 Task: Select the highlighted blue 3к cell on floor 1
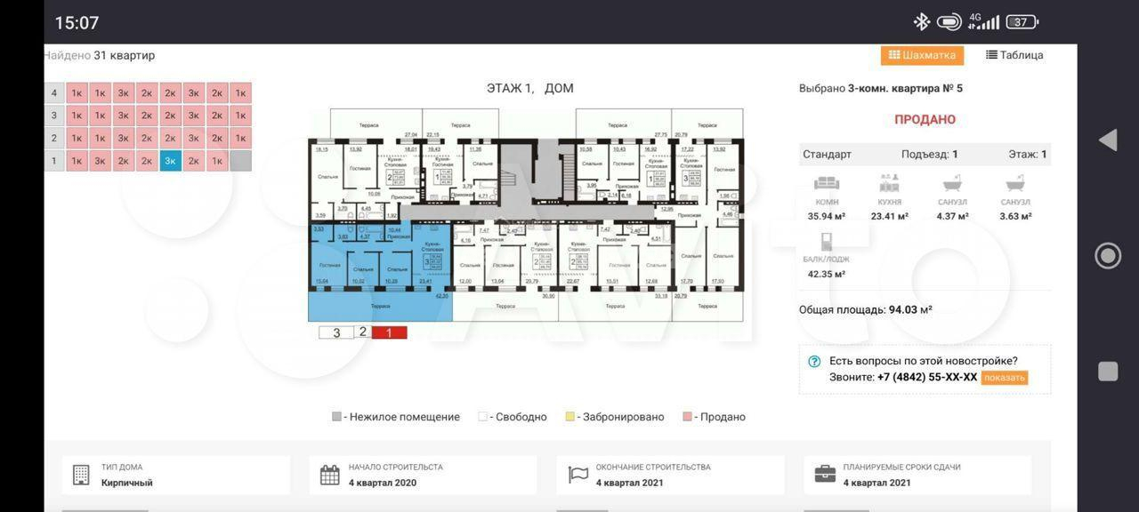pyautogui.click(x=170, y=161)
